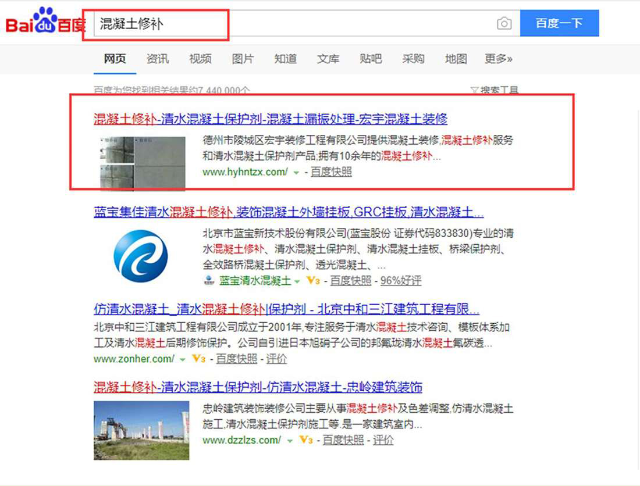Click V3 badge in 蓝宝清水混凝土 row
The width and height of the screenshot is (640, 486).
point(313,281)
